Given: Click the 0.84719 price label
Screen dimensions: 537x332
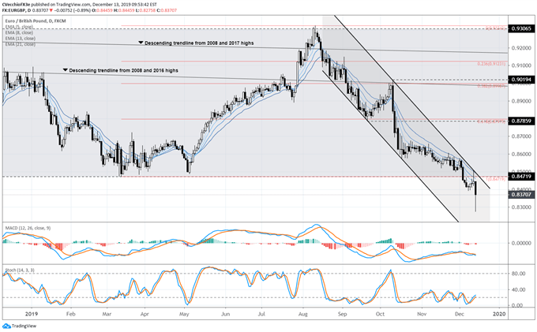Looking at the screenshot, I should (521, 177).
